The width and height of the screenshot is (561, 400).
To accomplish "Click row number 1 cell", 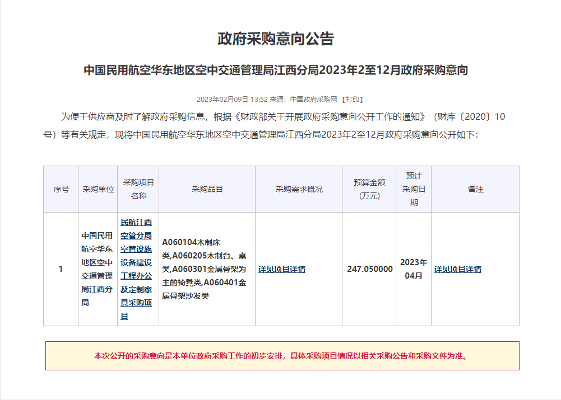I will [61, 269].
